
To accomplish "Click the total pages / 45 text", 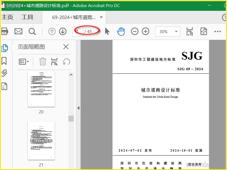I will click(x=88, y=32).
